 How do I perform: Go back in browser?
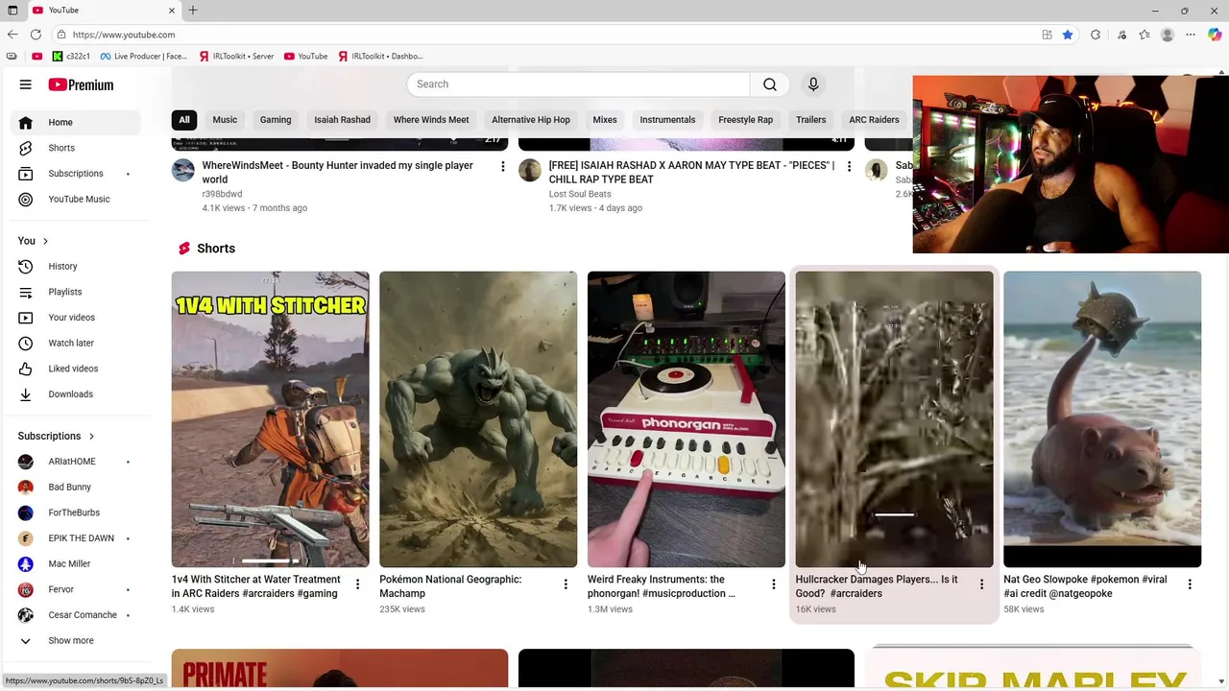click(12, 35)
